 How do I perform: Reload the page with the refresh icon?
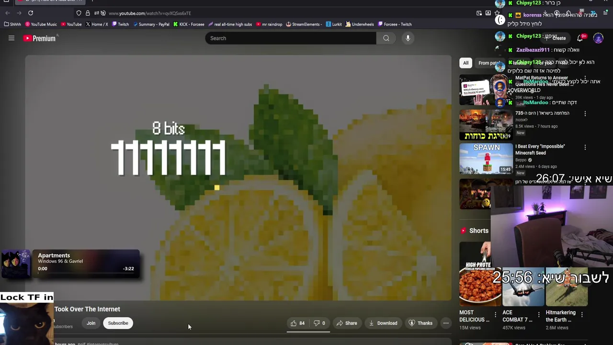click(x=31, y=13)
